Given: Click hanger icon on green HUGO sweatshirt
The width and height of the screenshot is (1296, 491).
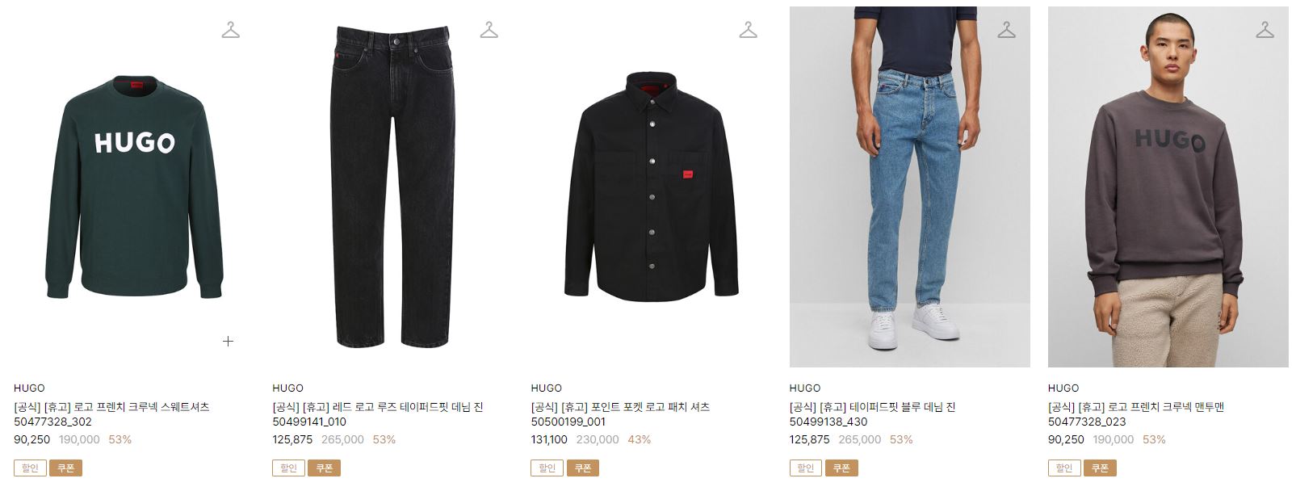Looking at the screenshot, I should click(231, 31).
